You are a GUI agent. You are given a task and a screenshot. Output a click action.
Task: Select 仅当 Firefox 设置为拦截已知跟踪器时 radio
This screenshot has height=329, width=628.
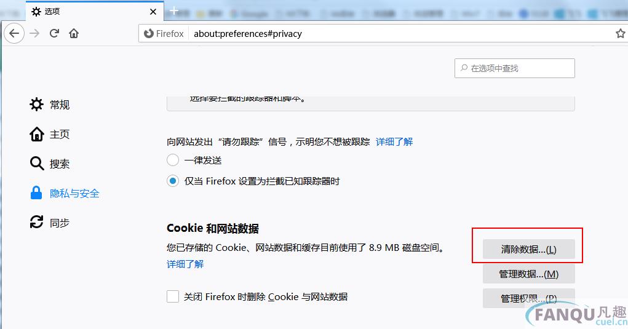[x=173, y=181]
